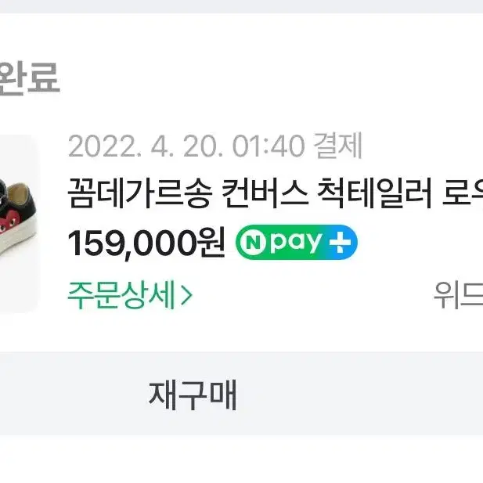This screenshot has width=483, height=483.
Task: Open the 주문상세 order details link
Action: pyautogui.click(x=130, y=295)
